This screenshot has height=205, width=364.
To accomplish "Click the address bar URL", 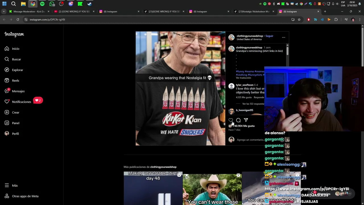I will click(x=47, y=20).
